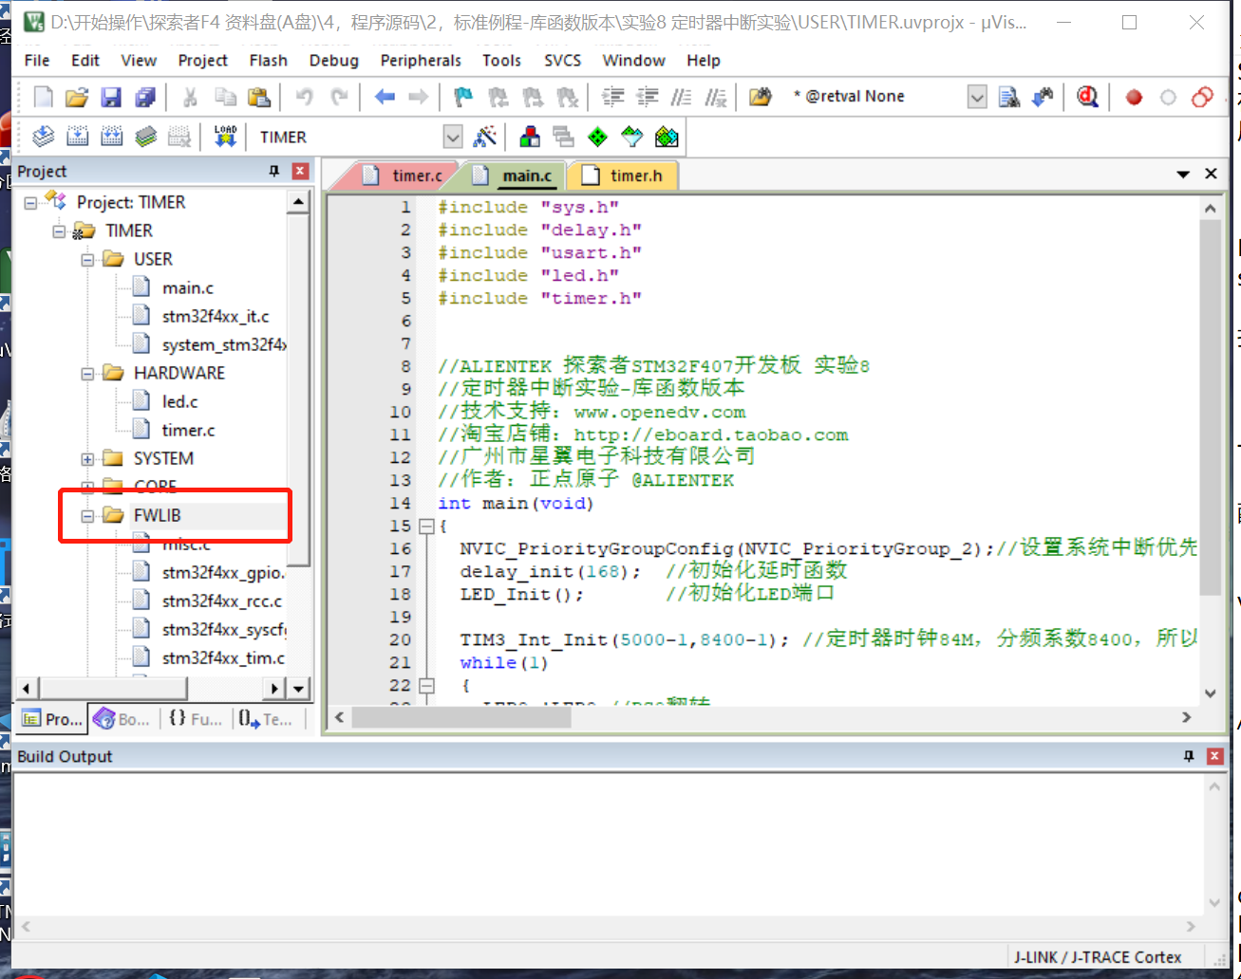Click Project panel horizontal scrollbar right arrow
The image size is (1241, 979).
[x=275, y=688]
